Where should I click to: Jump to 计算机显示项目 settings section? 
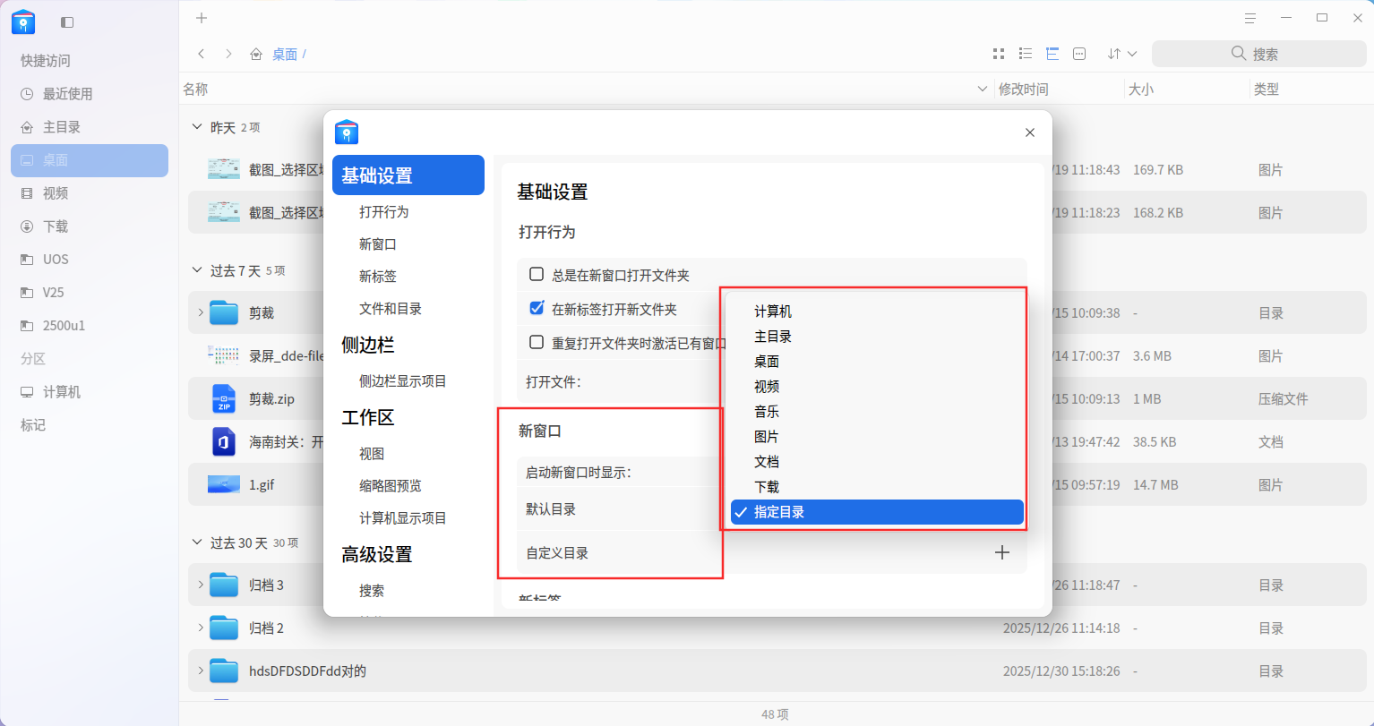(403, 518)
